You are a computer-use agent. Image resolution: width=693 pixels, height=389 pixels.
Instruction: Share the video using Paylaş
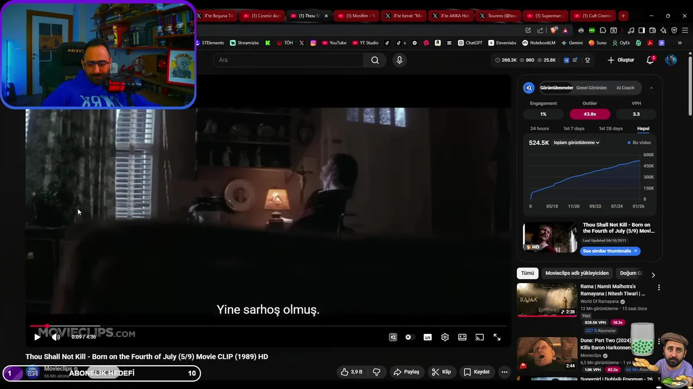click(x=407, y=372)
